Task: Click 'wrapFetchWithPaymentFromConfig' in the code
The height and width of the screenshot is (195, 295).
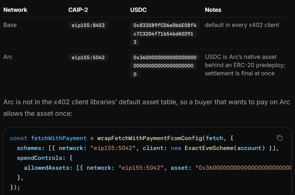Action: [150, 138]
